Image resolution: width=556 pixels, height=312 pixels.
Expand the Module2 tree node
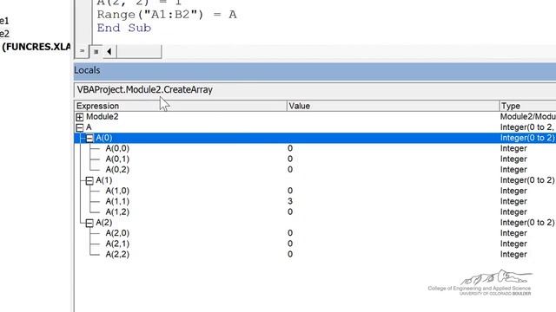point(80,117)
